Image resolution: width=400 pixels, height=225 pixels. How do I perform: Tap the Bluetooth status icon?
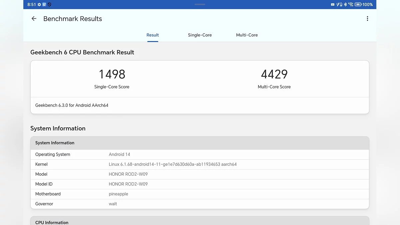[345, 5]
